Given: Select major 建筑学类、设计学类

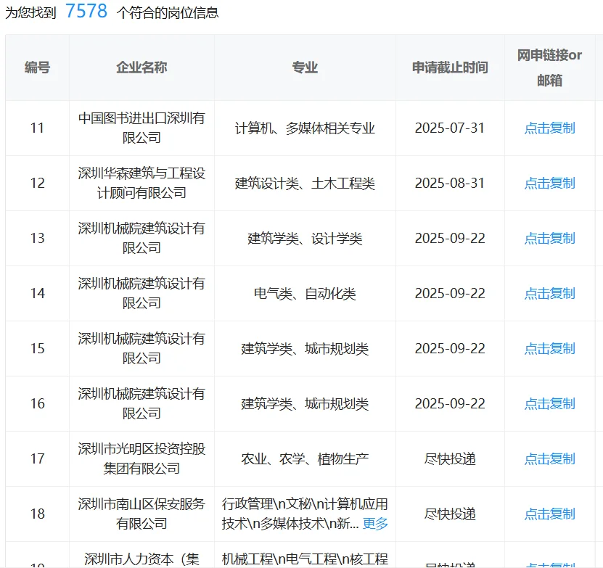Looking at the screenshot, I should click(x=305, y=239).
